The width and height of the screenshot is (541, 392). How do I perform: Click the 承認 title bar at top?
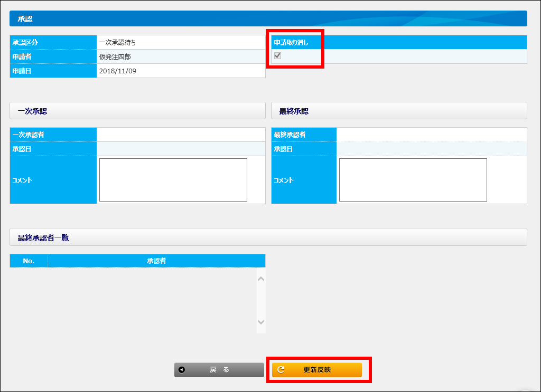coord(268,18)
